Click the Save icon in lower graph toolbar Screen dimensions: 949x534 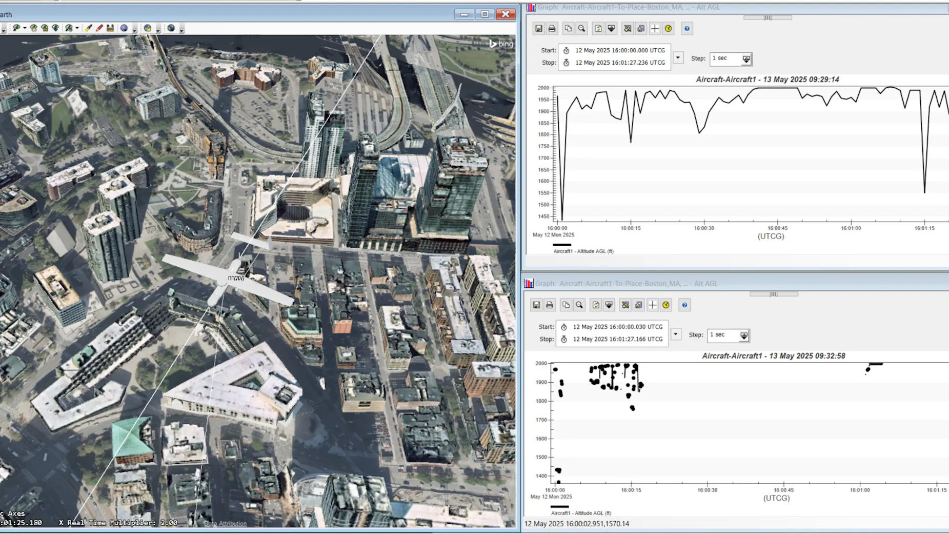536,305
